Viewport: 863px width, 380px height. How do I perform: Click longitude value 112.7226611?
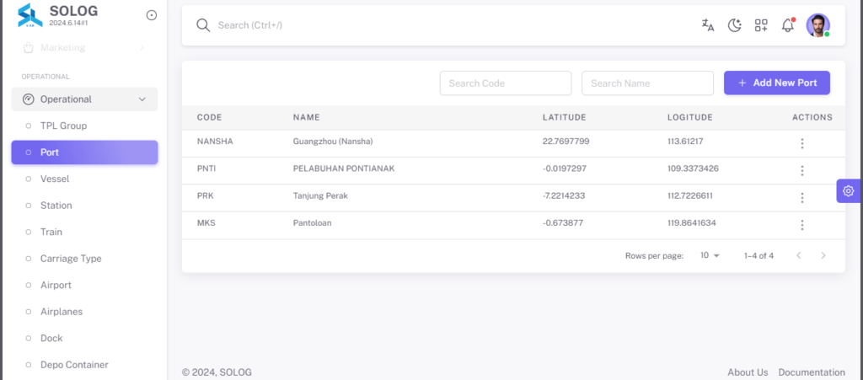pyautogui.click(x=691, y=195)
